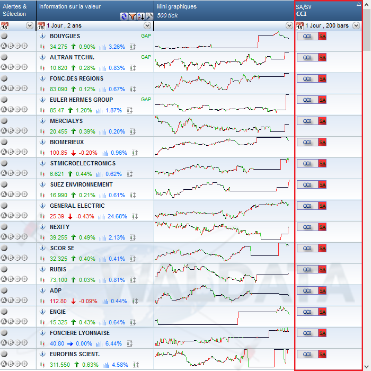The width and height of the screenshot is (371, 371).
Task: Click the volume bars icon for FONC.DES REGIONS
Action: [102, 90]
